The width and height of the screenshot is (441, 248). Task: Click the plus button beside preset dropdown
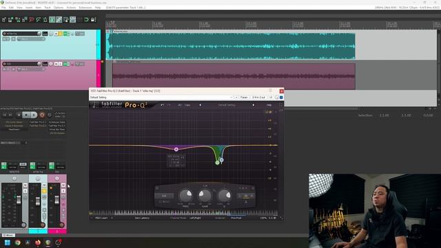[236, 97]
